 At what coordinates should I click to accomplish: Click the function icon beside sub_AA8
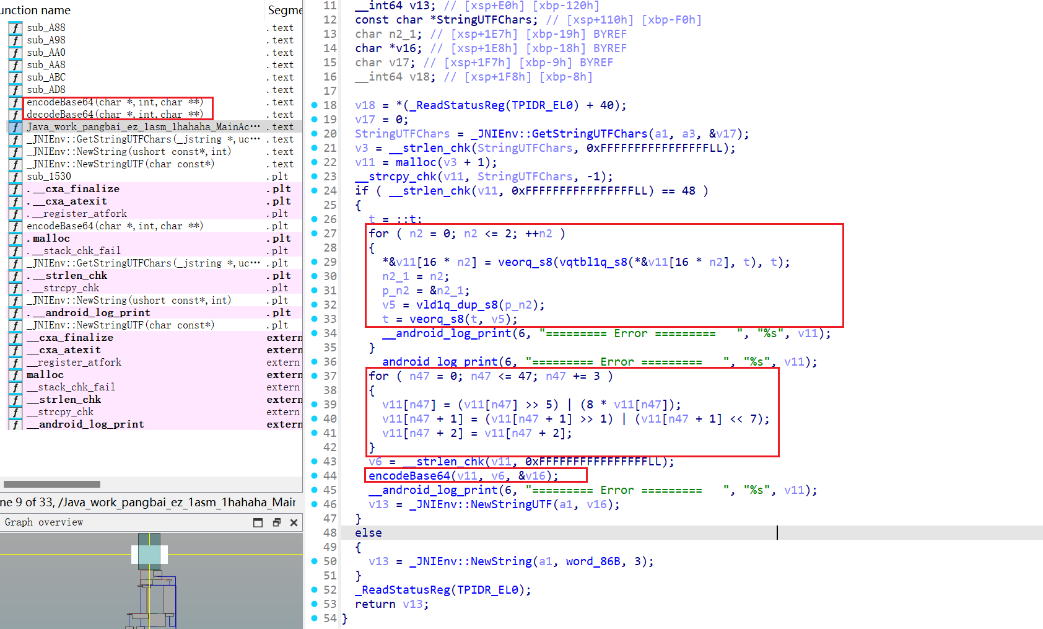pos(15,65)
